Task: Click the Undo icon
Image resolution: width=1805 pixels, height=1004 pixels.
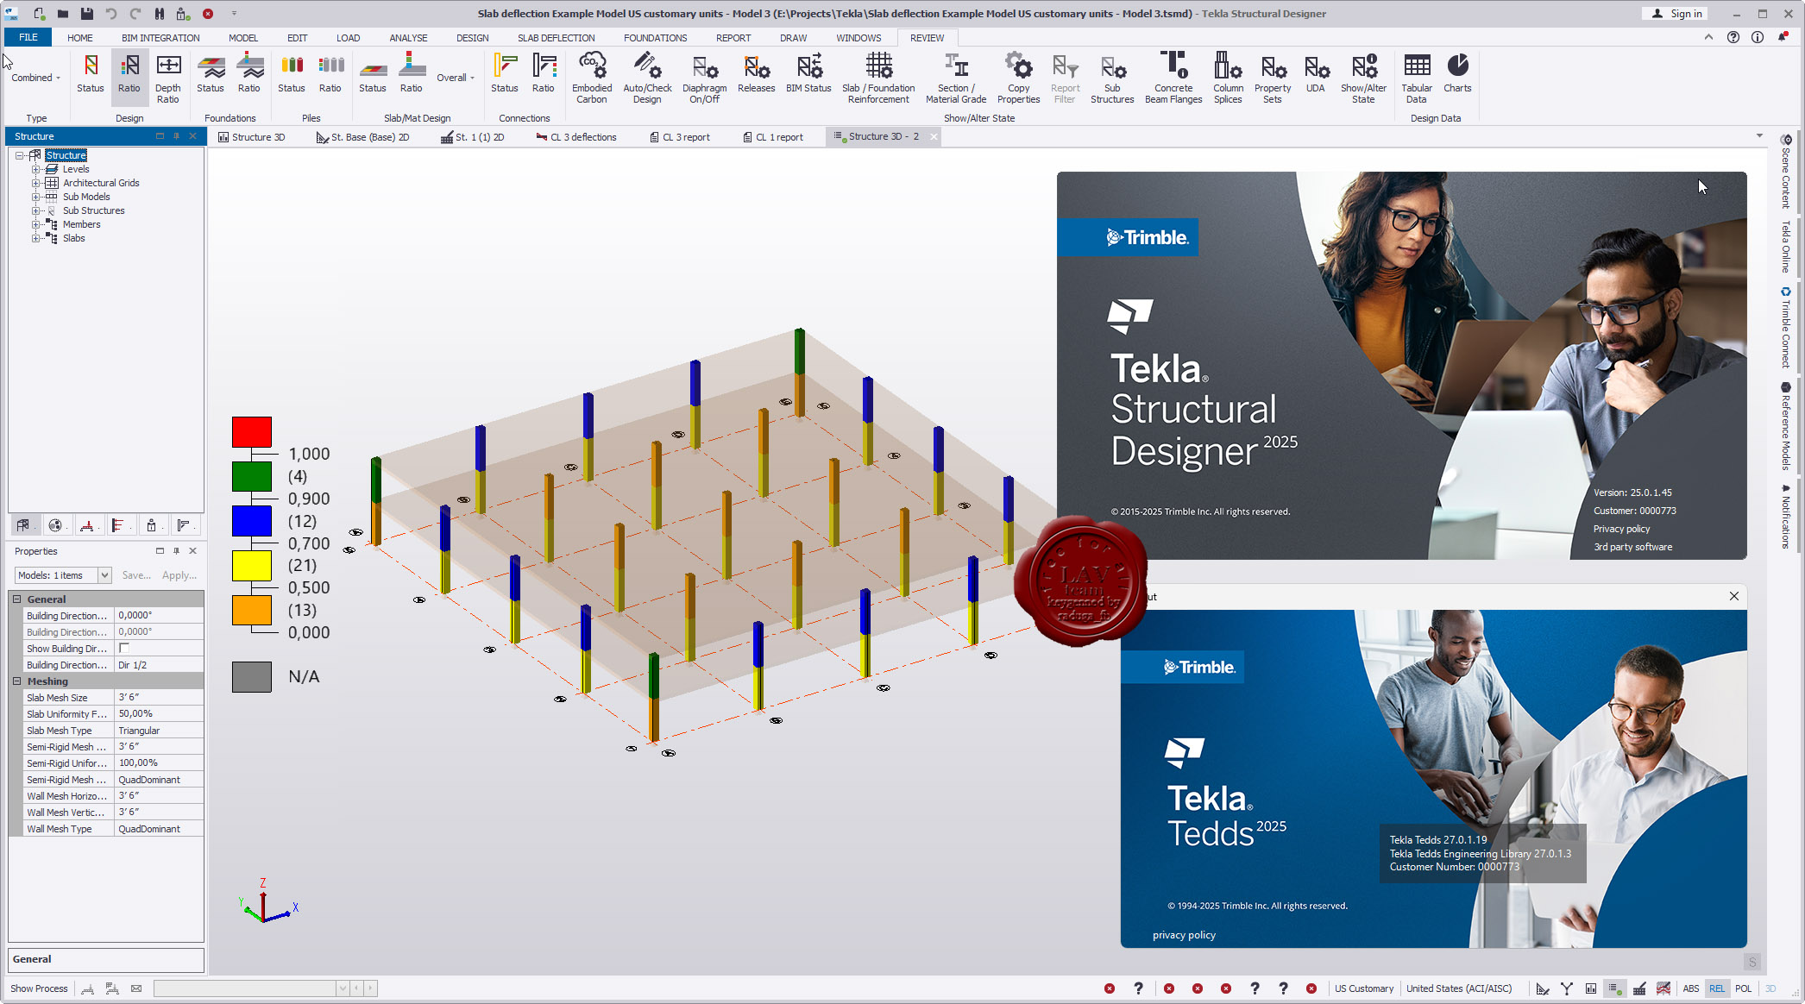Action: 111,14
